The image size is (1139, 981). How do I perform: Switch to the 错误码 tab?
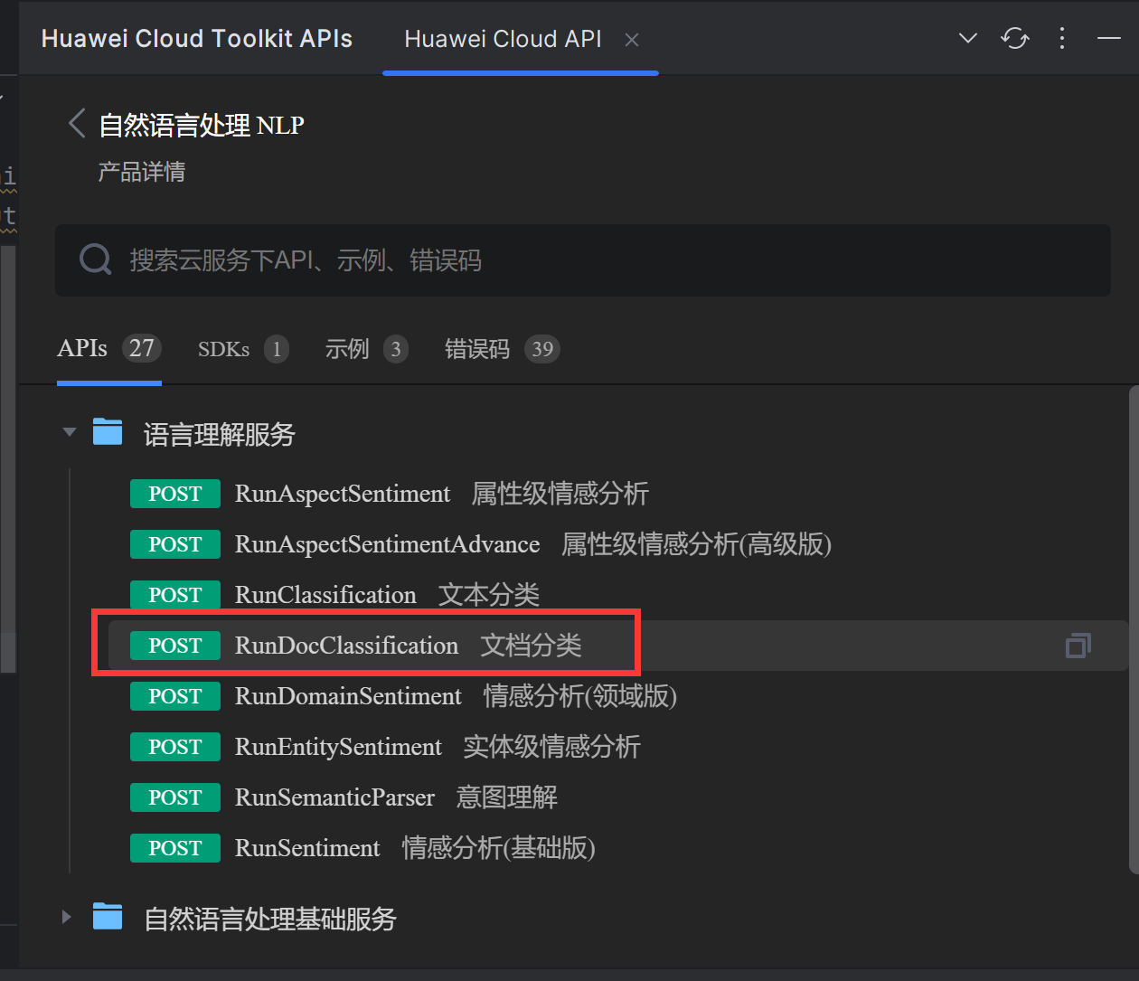pyautogui.click(x=502, y=349)
